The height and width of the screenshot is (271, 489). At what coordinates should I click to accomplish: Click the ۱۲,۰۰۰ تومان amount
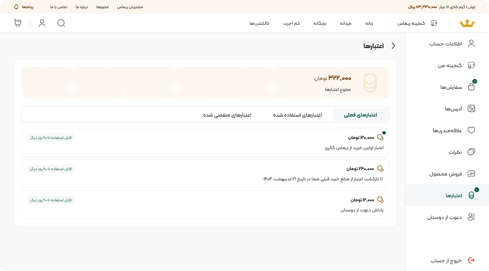click(362, 200)
